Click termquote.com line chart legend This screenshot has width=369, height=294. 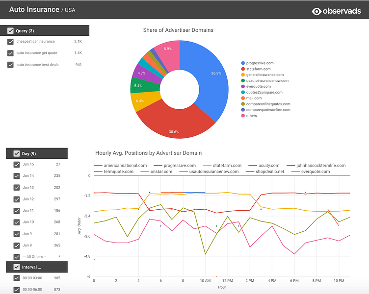click(113, 171)
